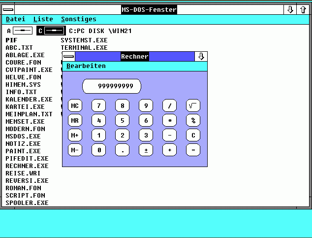The height and width of the screenshot is (238, 312).
Task: Open MS-DOS-Fenster system menu box
Action: click(8, 9)
